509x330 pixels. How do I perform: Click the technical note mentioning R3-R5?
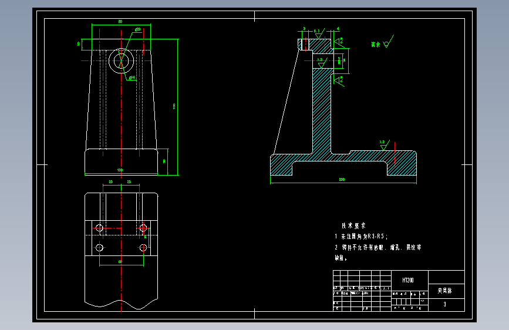(x=361, y=237)
